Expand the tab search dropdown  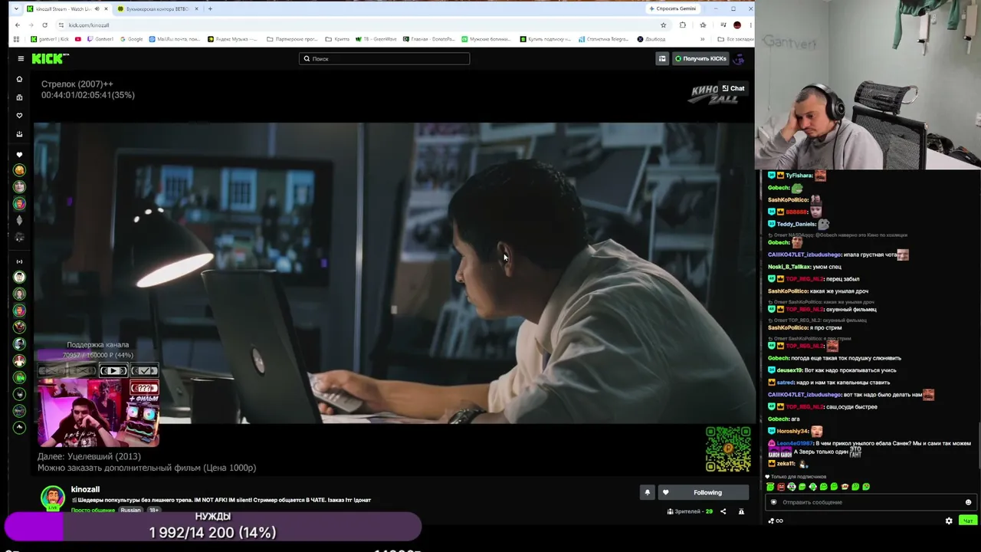[x=15, y=8]
